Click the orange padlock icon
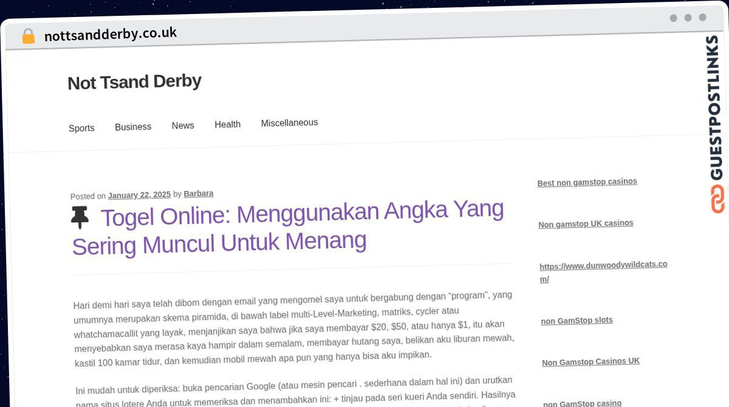Image resolution: width=729 pixels, height=407 pixels. click(28, 36)
